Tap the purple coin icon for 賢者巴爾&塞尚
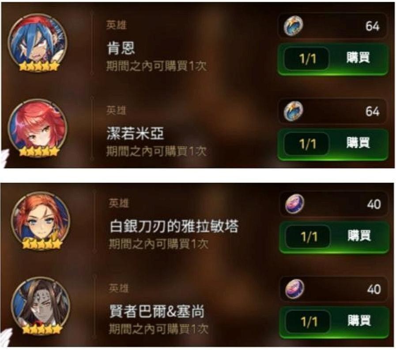Viewport: 396px width, 350px height. tap(294, 289)
